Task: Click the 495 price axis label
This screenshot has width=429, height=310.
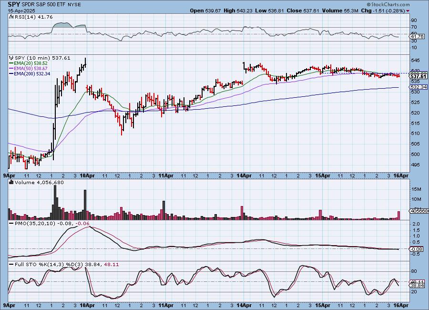Action: click(x=416, y=165)
